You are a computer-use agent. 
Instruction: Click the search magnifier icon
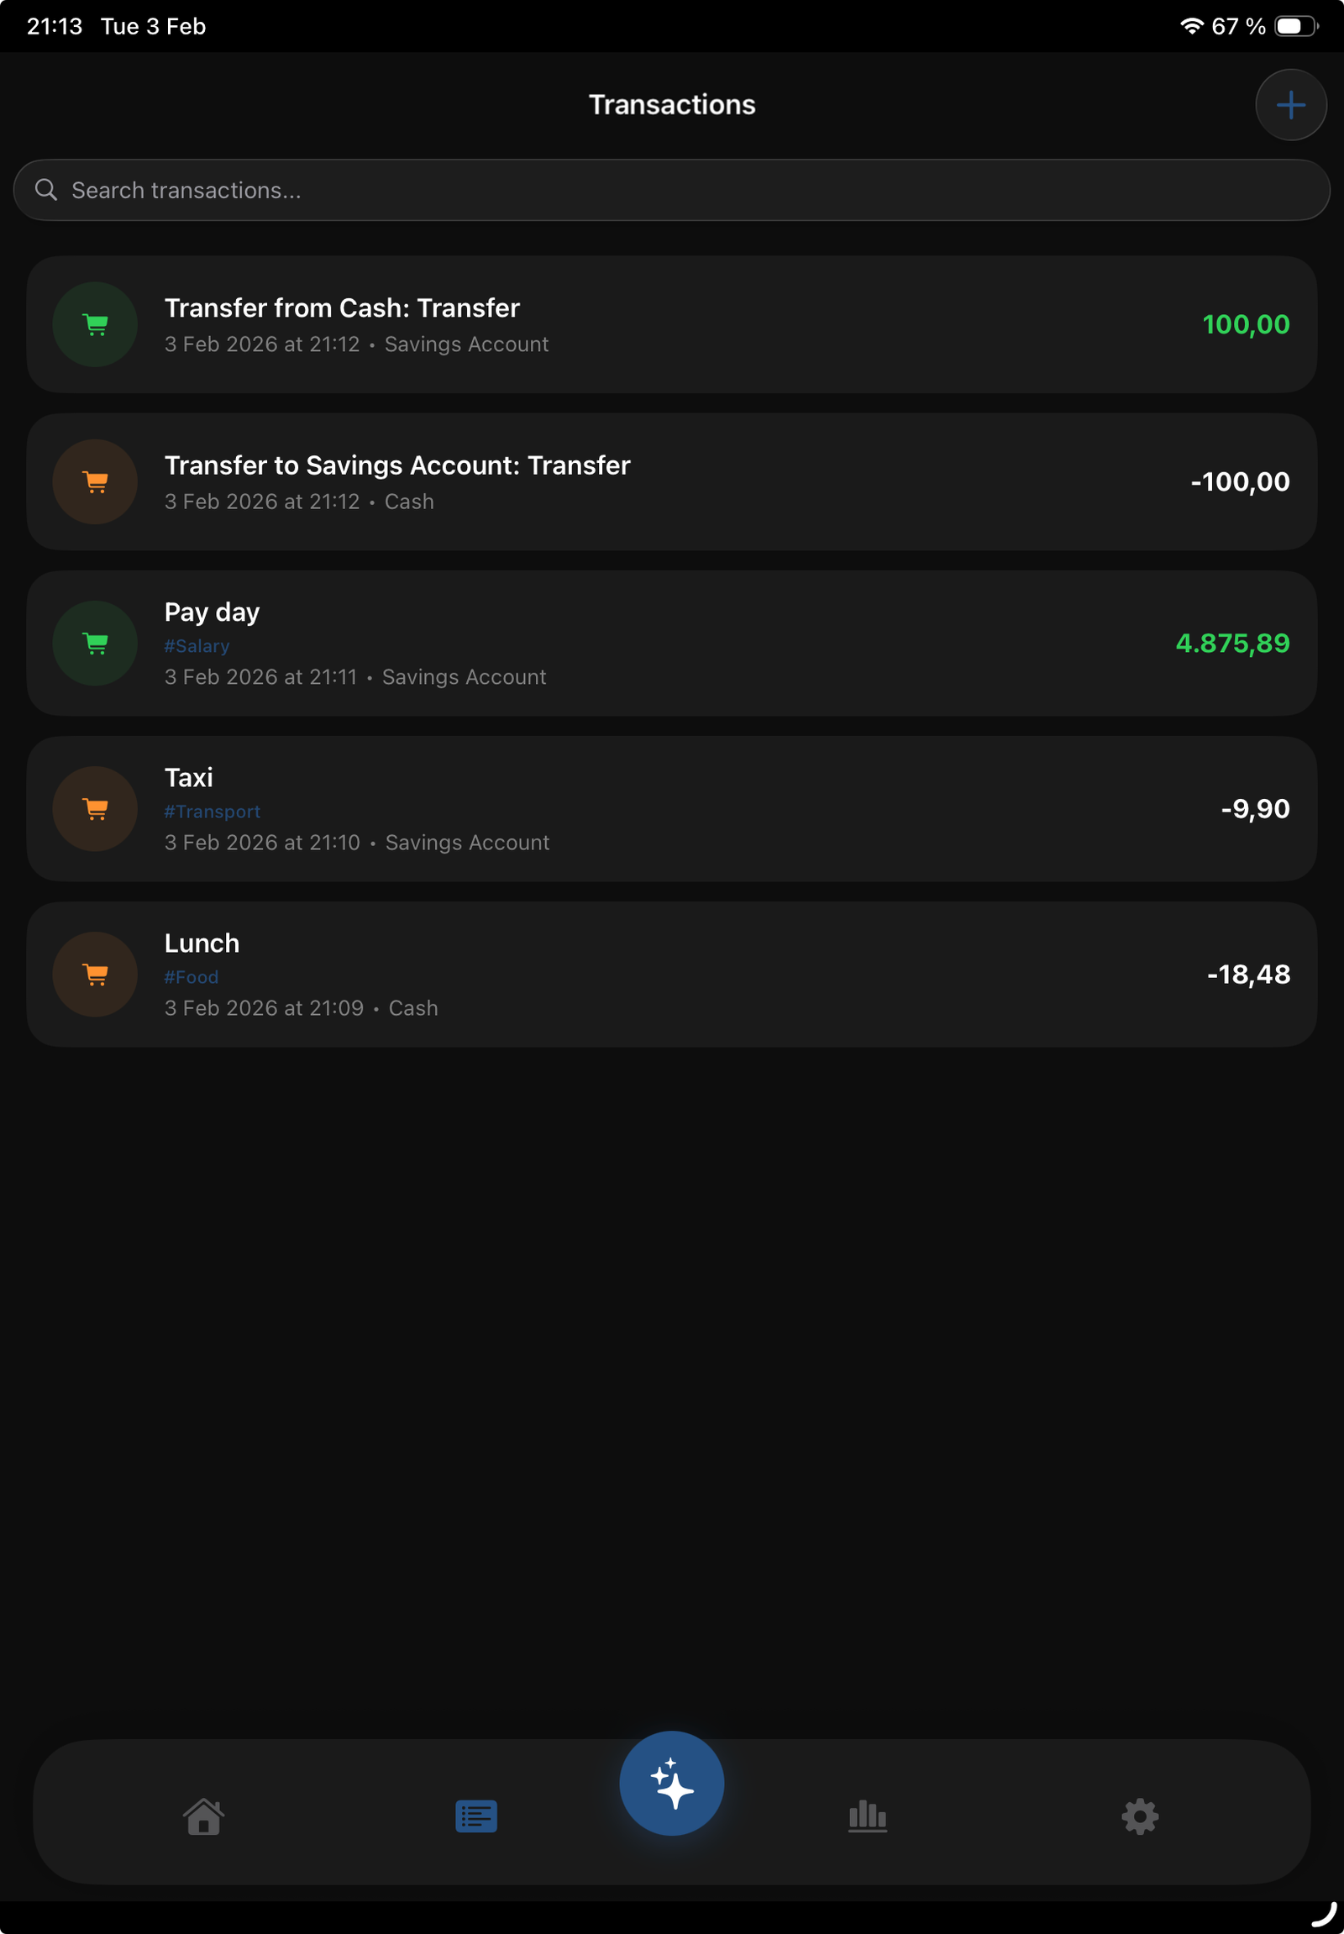click(46, 191)
